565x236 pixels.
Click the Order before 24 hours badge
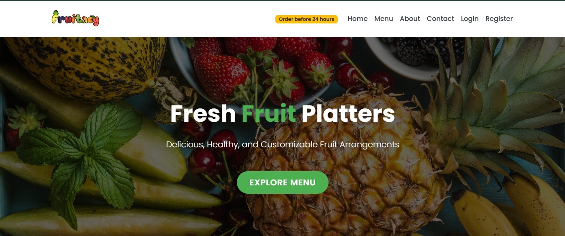pyautogui.click(x=306, y=19)
